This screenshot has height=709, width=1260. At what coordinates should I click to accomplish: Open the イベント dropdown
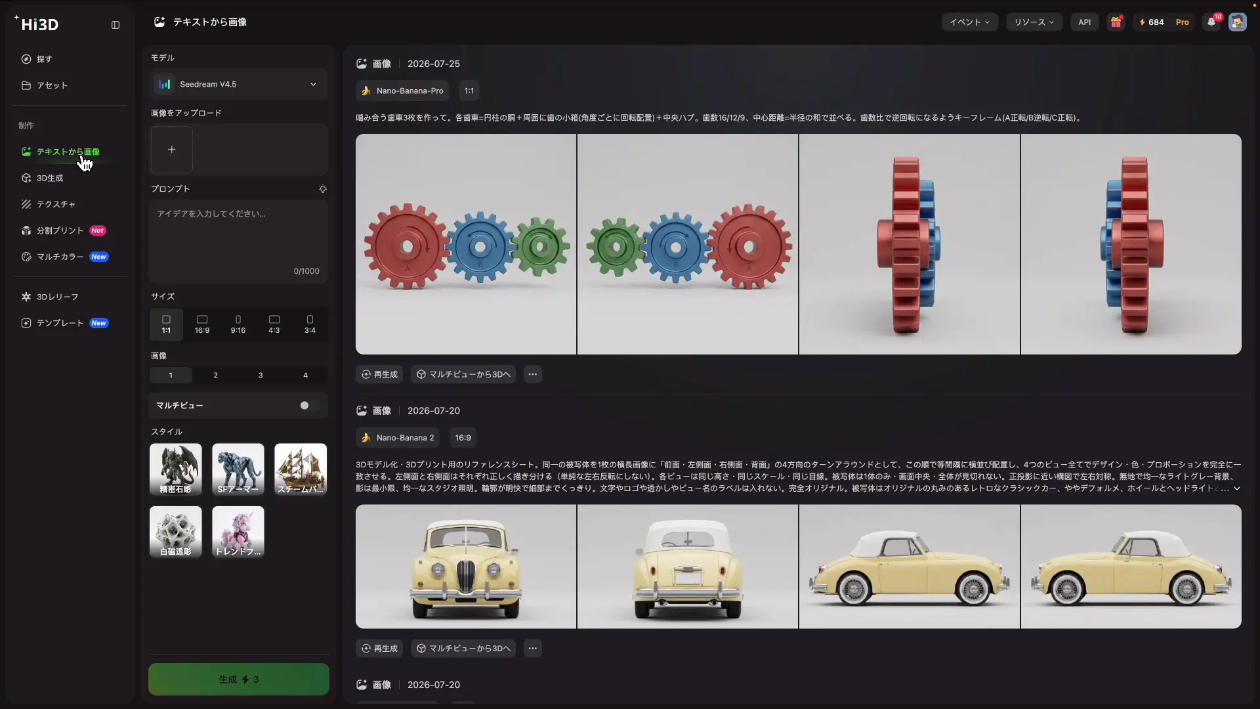970,22
